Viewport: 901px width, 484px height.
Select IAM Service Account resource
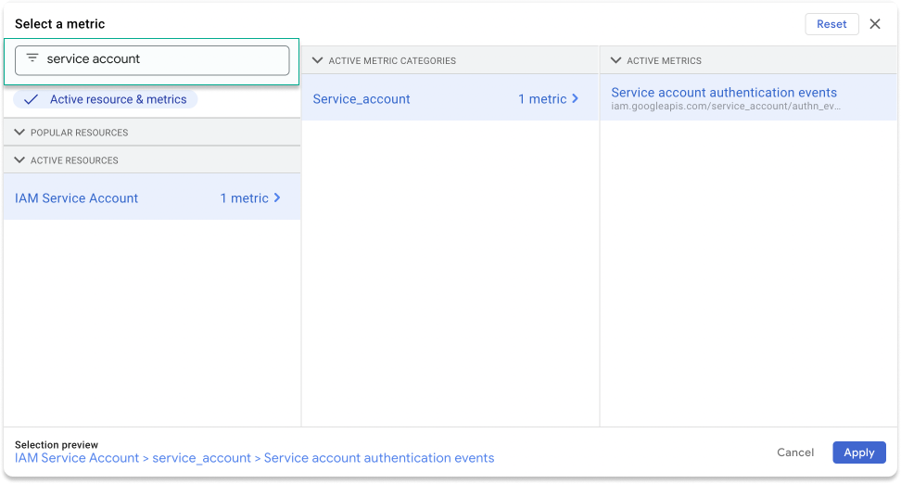(77, 198)
